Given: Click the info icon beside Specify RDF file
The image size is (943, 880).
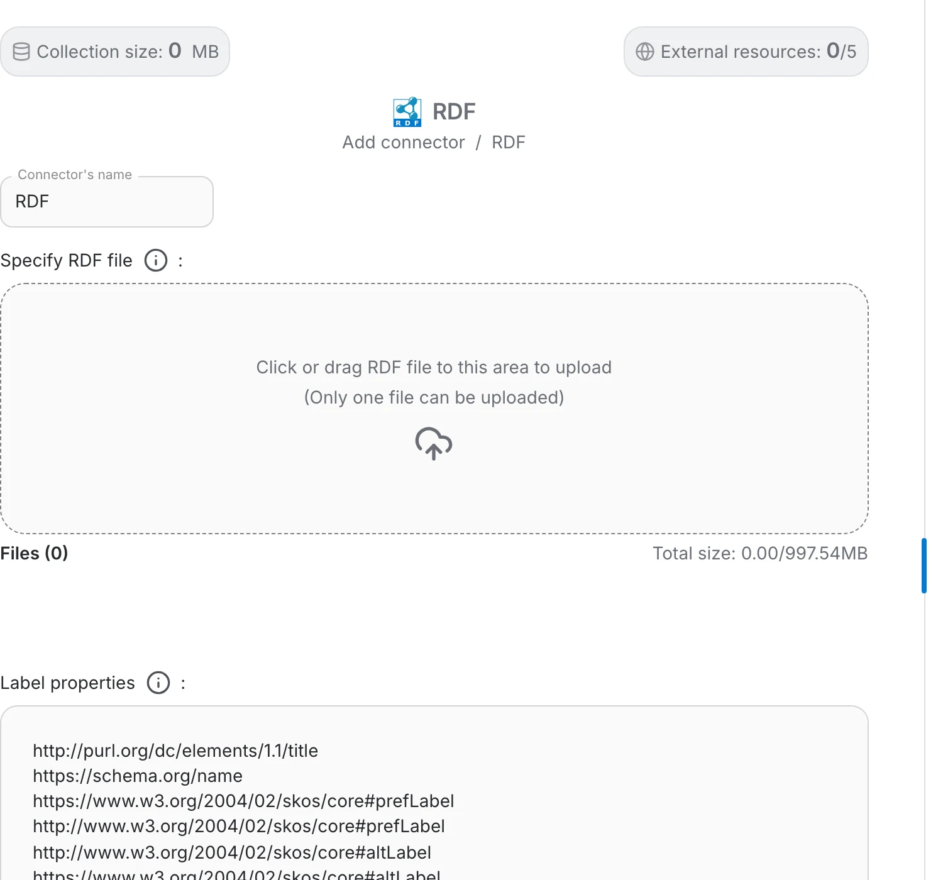Looking at the screenshot, I should [x=156, y=260].
